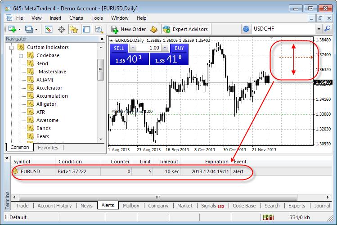Click the Custom Indicators folder icon
This screenshot has width=337, height=225.
pos(21,47)
